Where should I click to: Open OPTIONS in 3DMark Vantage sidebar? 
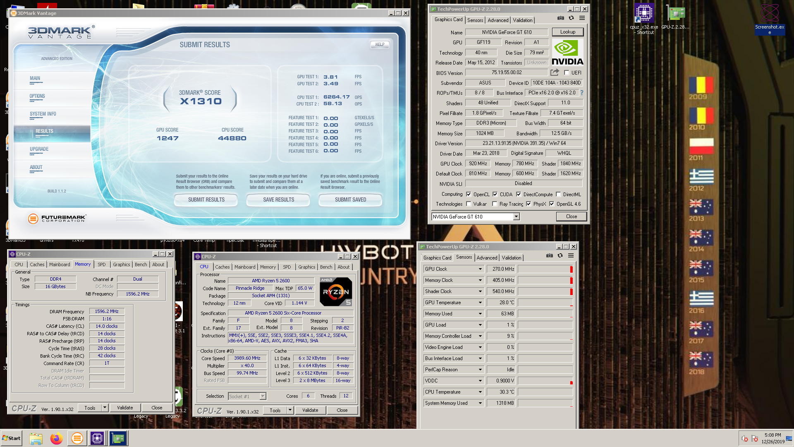tap(37, 96)
